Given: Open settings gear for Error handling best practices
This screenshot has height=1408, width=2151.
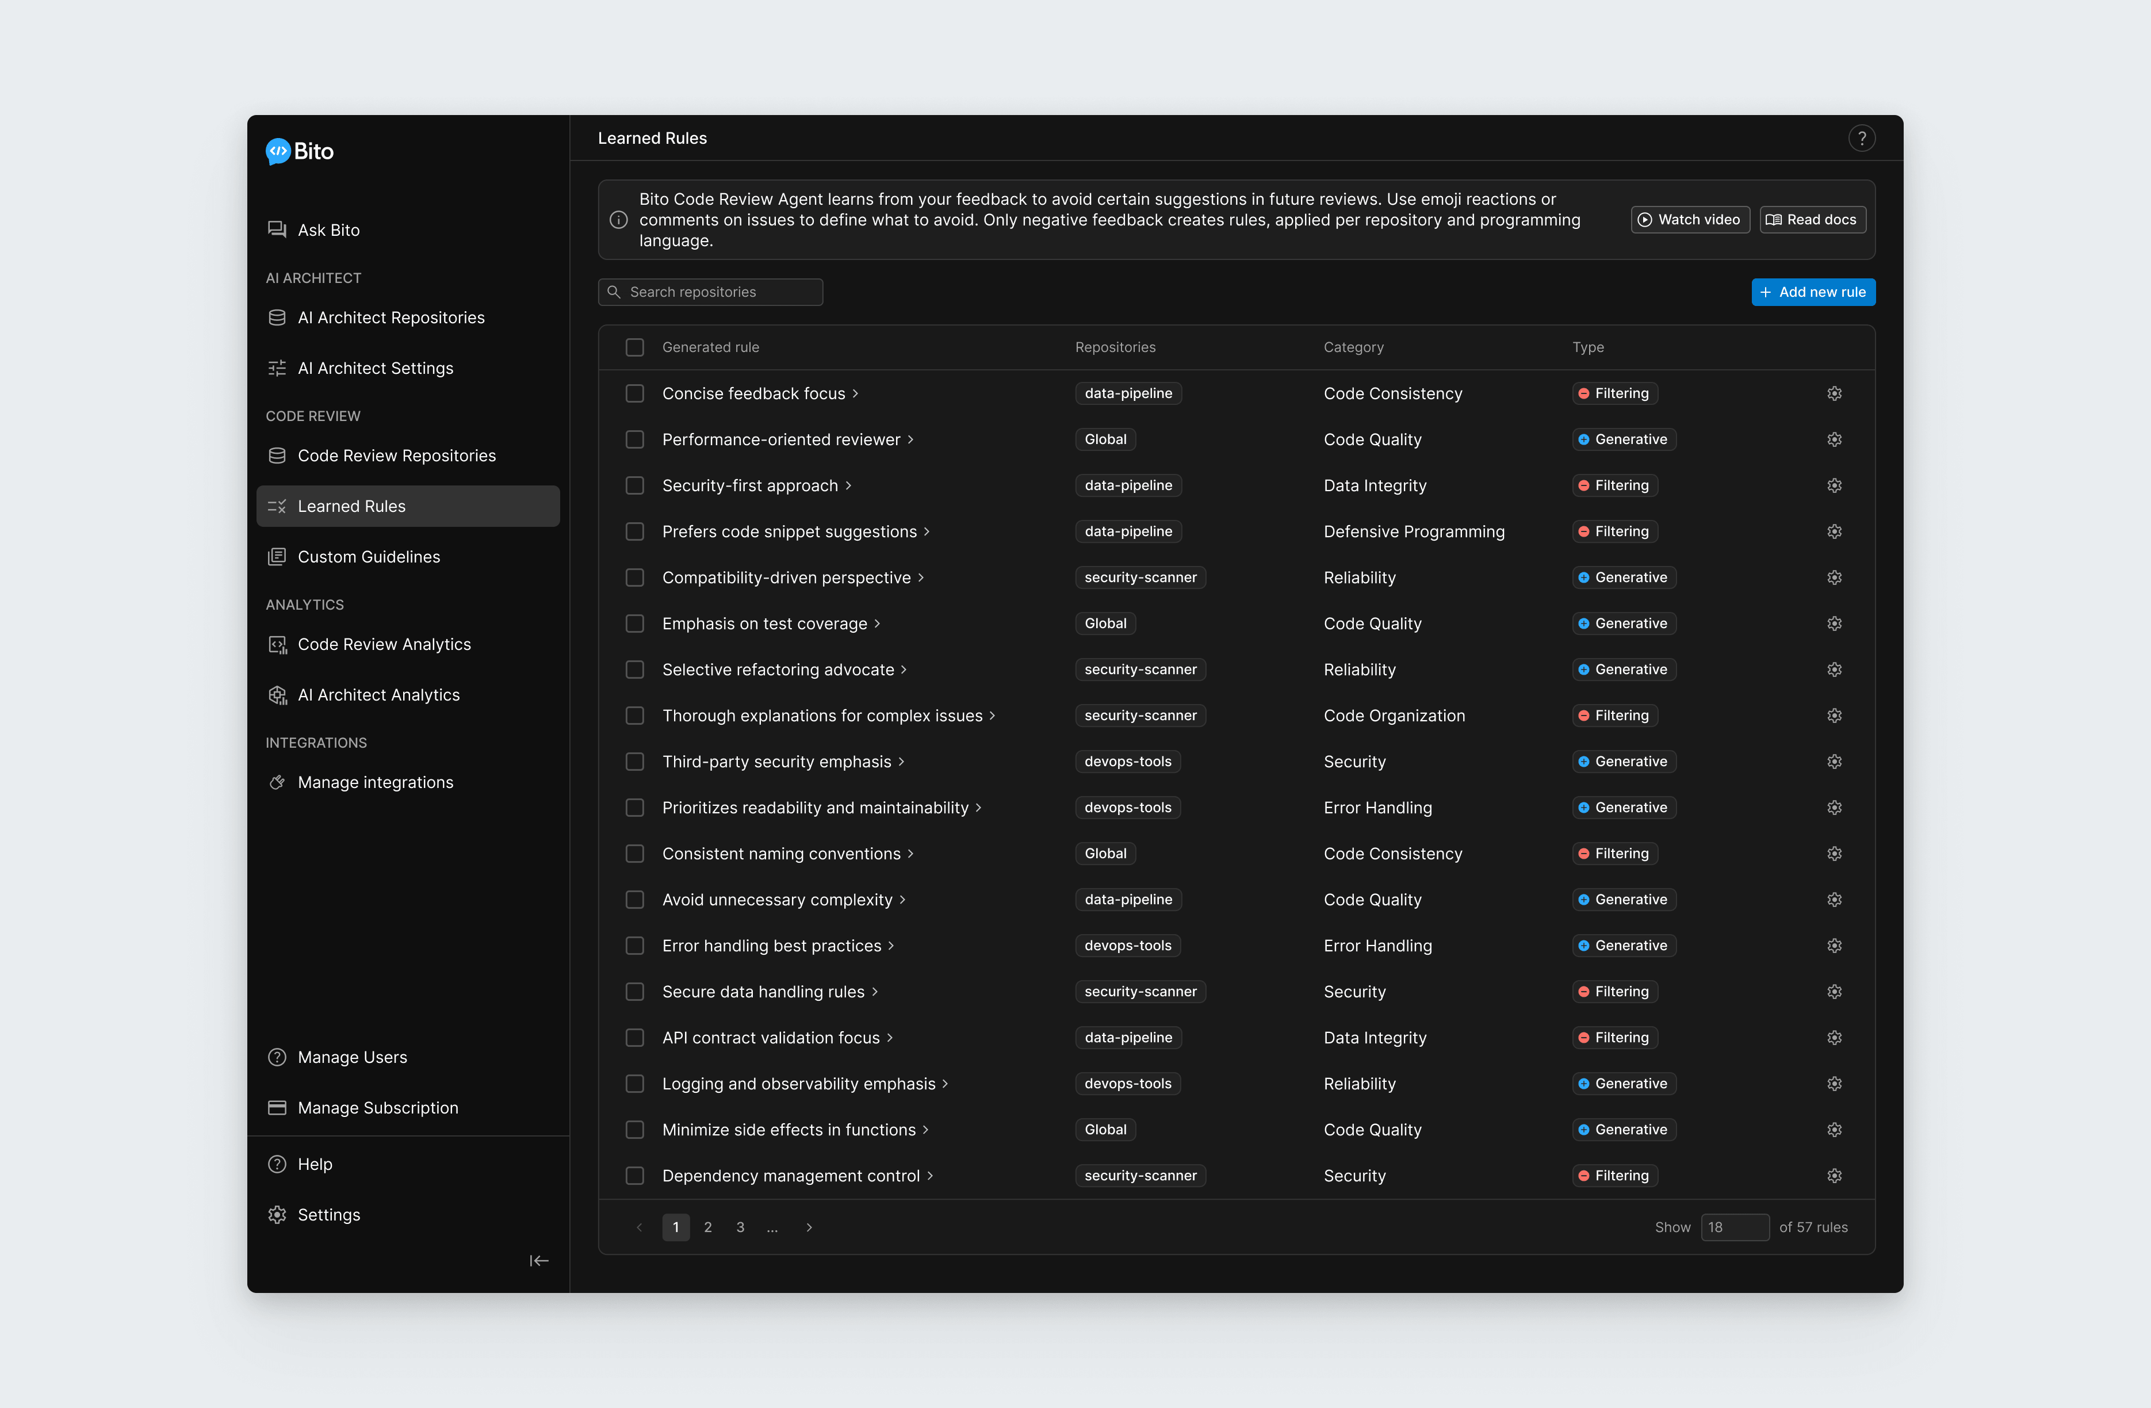Looking at the screenshot, I should [x=1834, y=946].
